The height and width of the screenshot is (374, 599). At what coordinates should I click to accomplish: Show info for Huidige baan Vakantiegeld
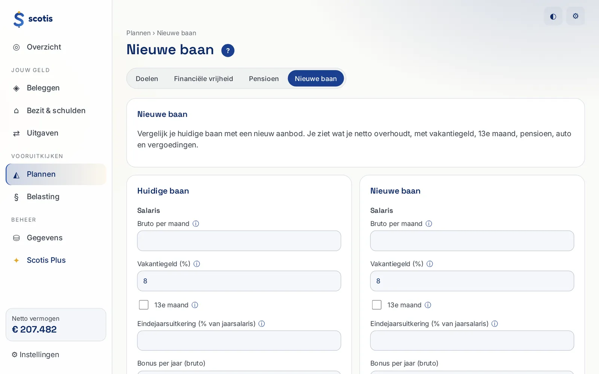point(197,264)
